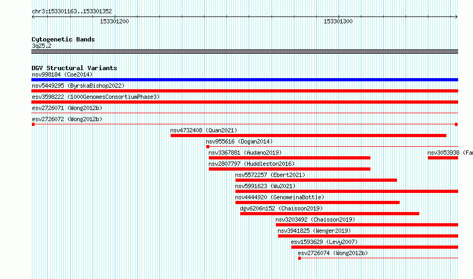This screenshot has height=279, width=473.
Task: Select the red nsv5572257 variant bar
Action: click(x=316, y=180)
